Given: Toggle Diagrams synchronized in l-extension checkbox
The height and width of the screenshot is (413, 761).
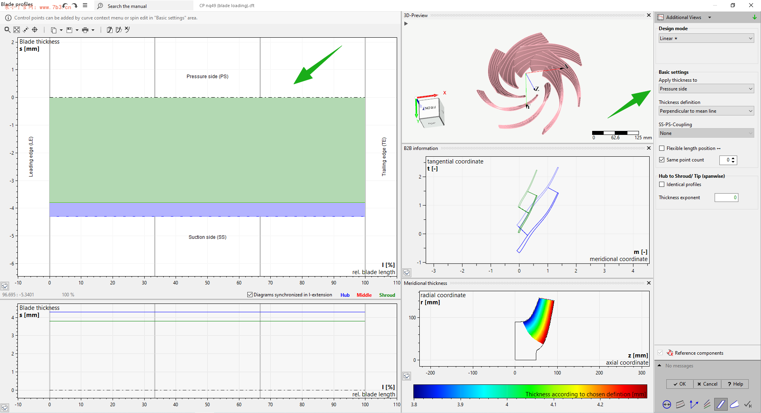Looking at the screenshot, I should 250,295.
